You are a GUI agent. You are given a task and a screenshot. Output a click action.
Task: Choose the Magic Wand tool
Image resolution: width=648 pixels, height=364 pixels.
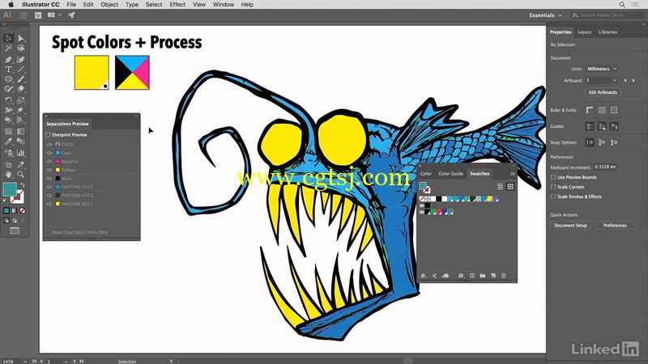(8, 49)
